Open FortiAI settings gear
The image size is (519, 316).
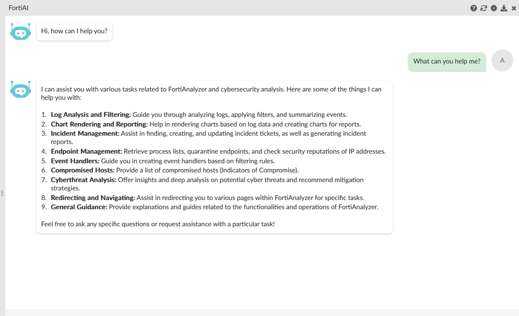point(494,8)
